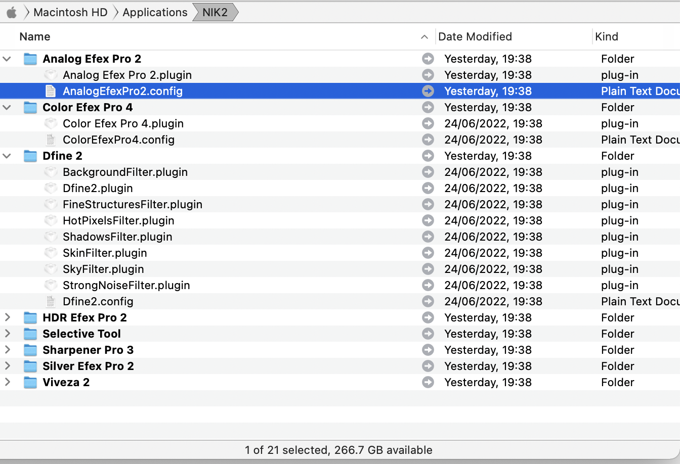Click the Dfine 2 folder icon
This screenshot has height=464, width=680.
[30, 156]
